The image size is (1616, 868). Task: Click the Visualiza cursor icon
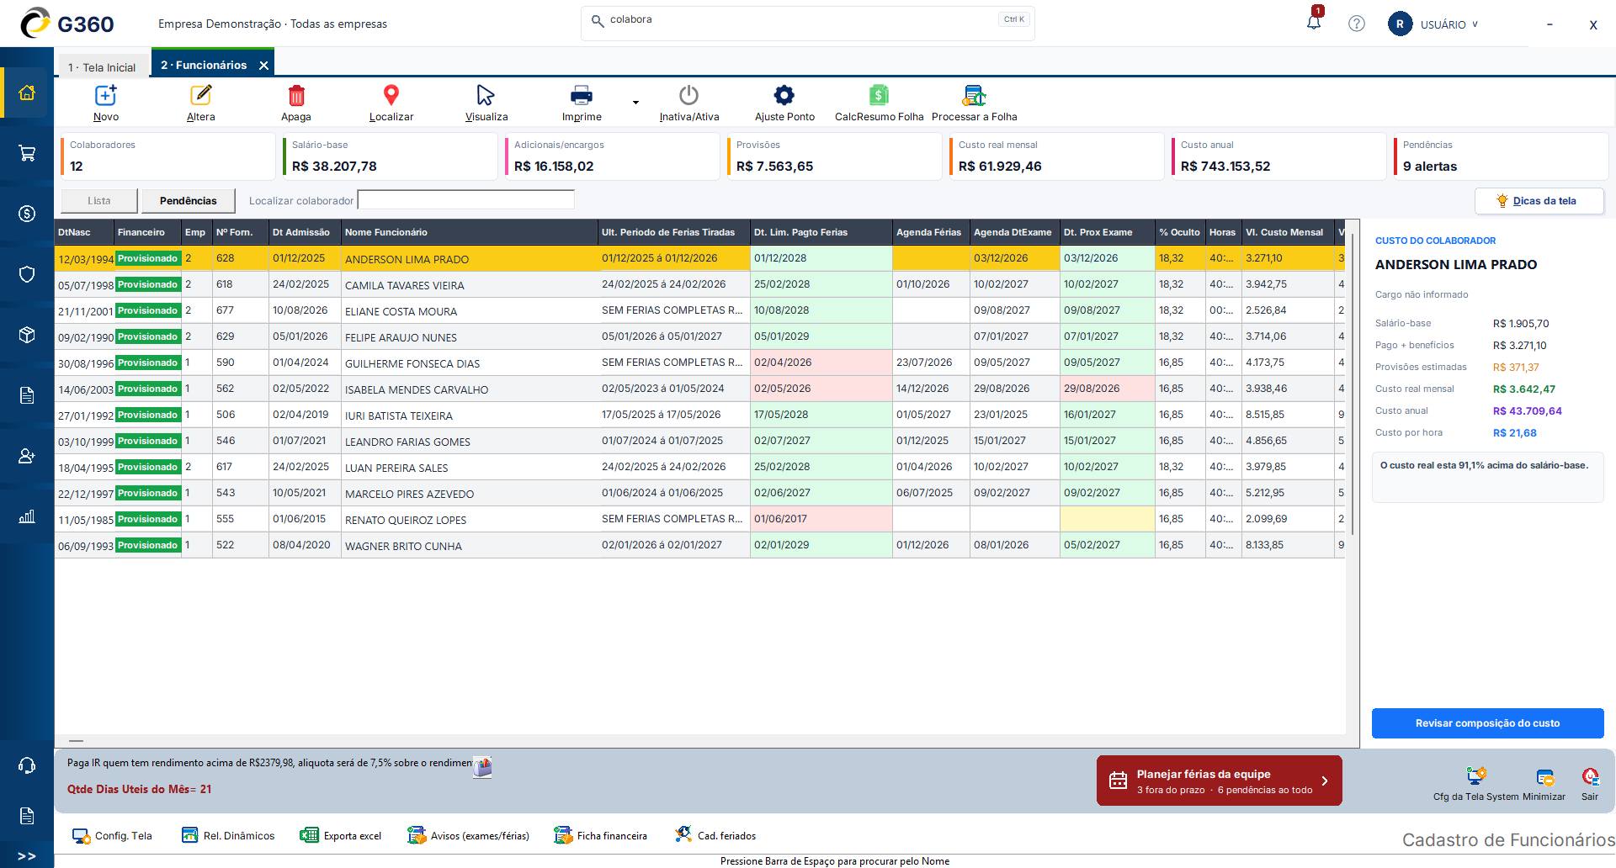pos(486,95)
